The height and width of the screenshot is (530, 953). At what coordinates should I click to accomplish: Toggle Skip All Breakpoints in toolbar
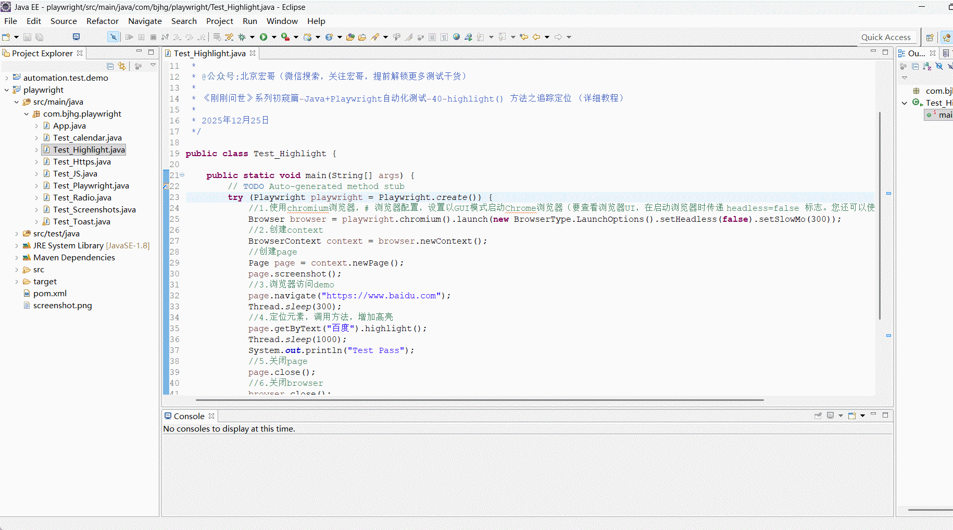coord(113,37)
